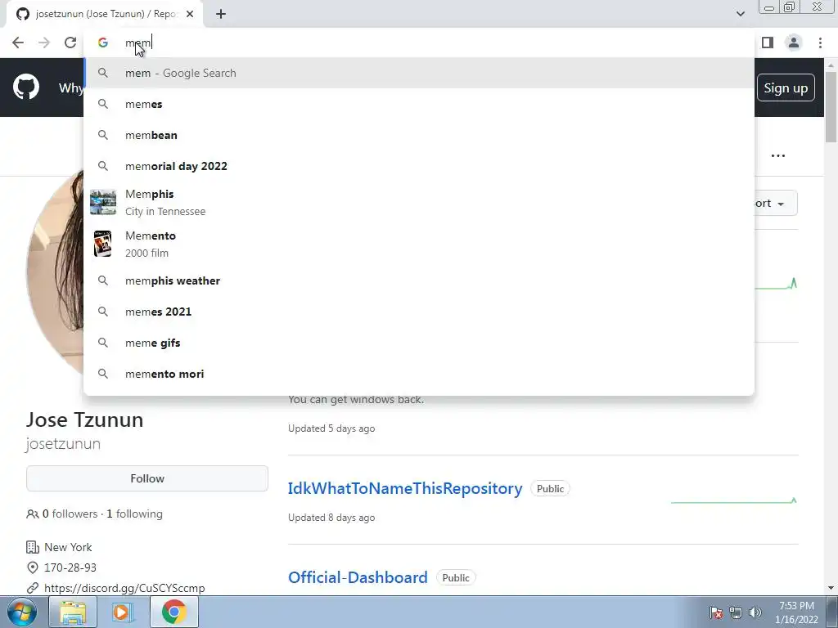Select the 'memphis weather' suggestion

[419, 281]
